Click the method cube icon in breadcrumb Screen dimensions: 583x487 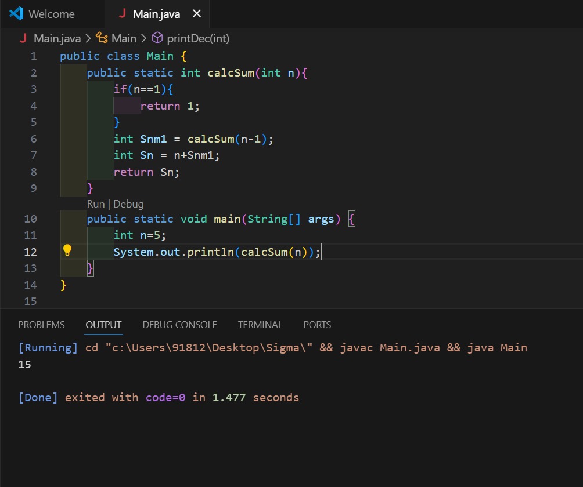[157, 38]
